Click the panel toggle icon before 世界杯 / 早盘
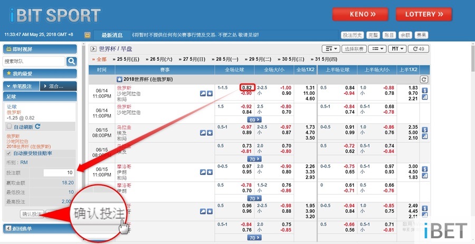475x244 pixels. 93,48
